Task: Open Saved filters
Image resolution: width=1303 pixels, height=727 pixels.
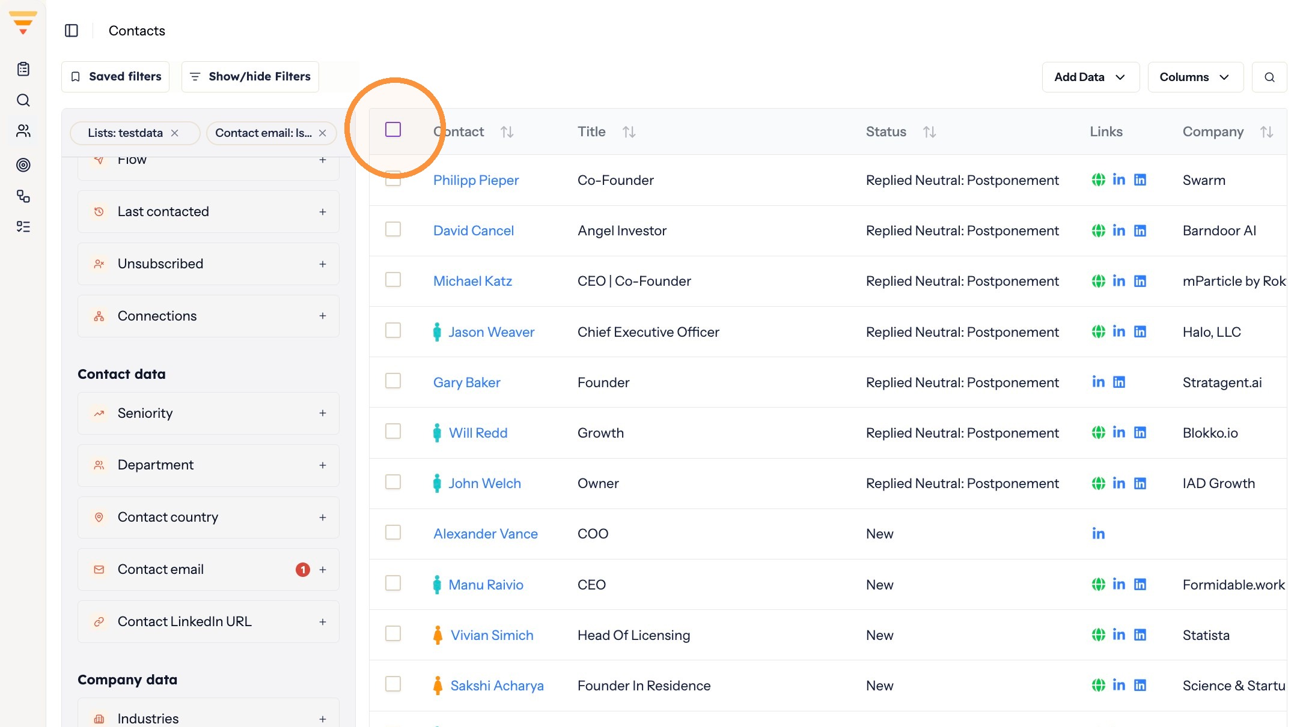Action: 115,77
